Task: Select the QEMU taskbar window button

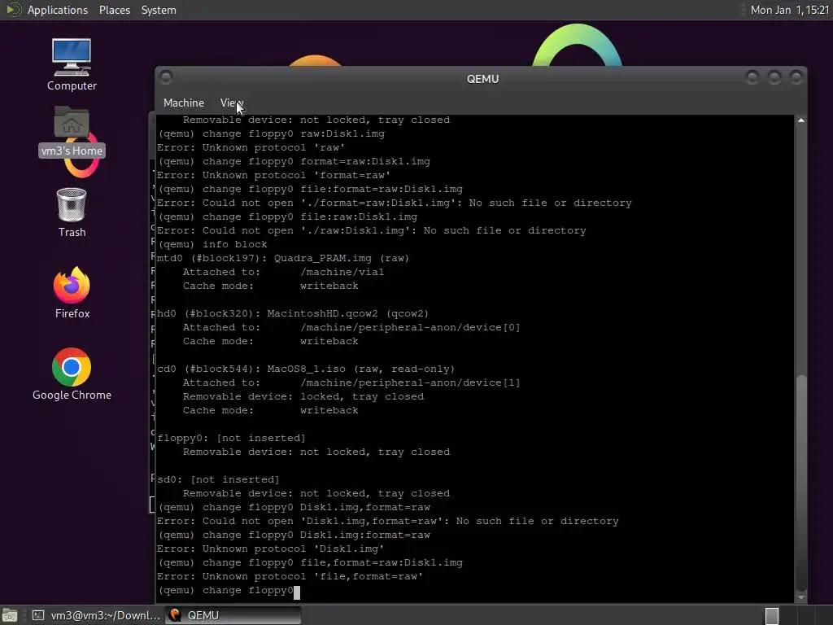Action: 233,615
